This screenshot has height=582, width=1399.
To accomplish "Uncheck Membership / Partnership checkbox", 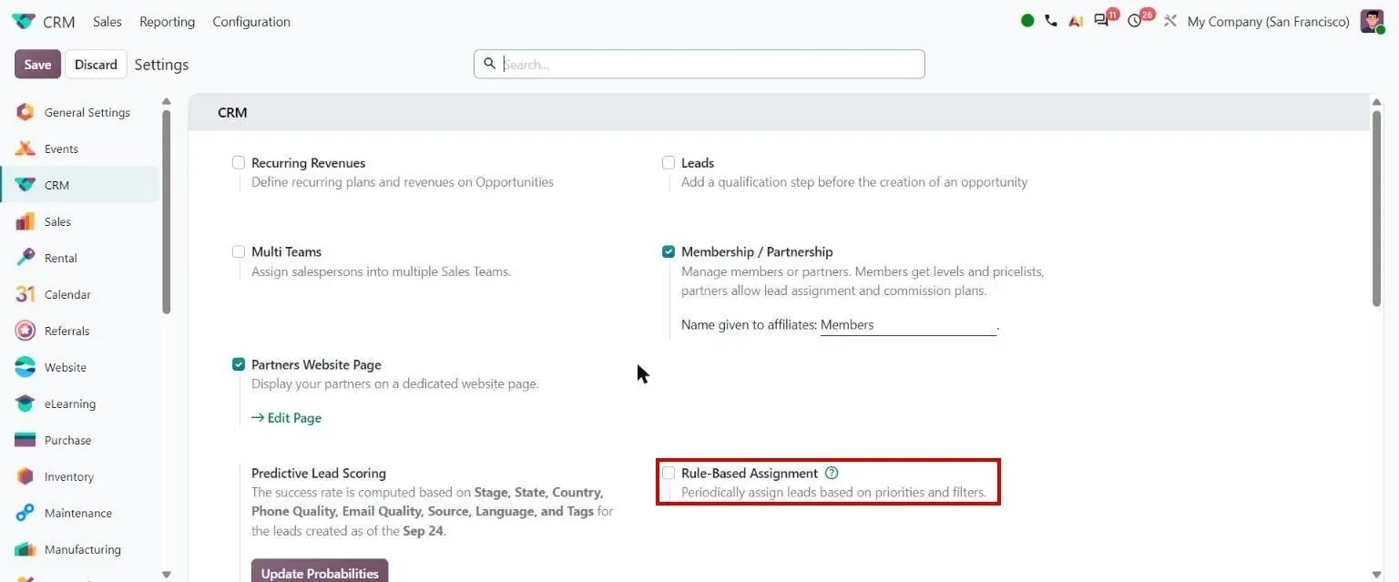I will [669, 251].
